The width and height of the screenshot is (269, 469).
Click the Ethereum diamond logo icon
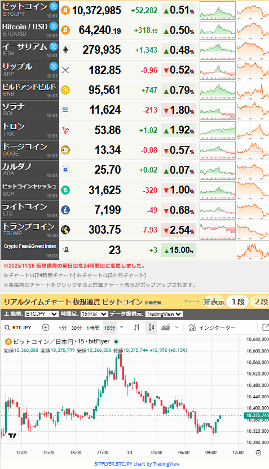coord(65,50)
